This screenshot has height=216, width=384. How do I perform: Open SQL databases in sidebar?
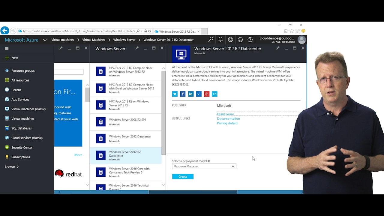pyautogui.click(x=18, y=128)
